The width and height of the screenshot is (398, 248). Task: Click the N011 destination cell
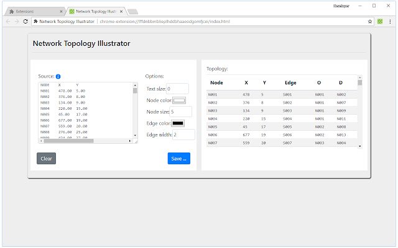coord(341,118)
